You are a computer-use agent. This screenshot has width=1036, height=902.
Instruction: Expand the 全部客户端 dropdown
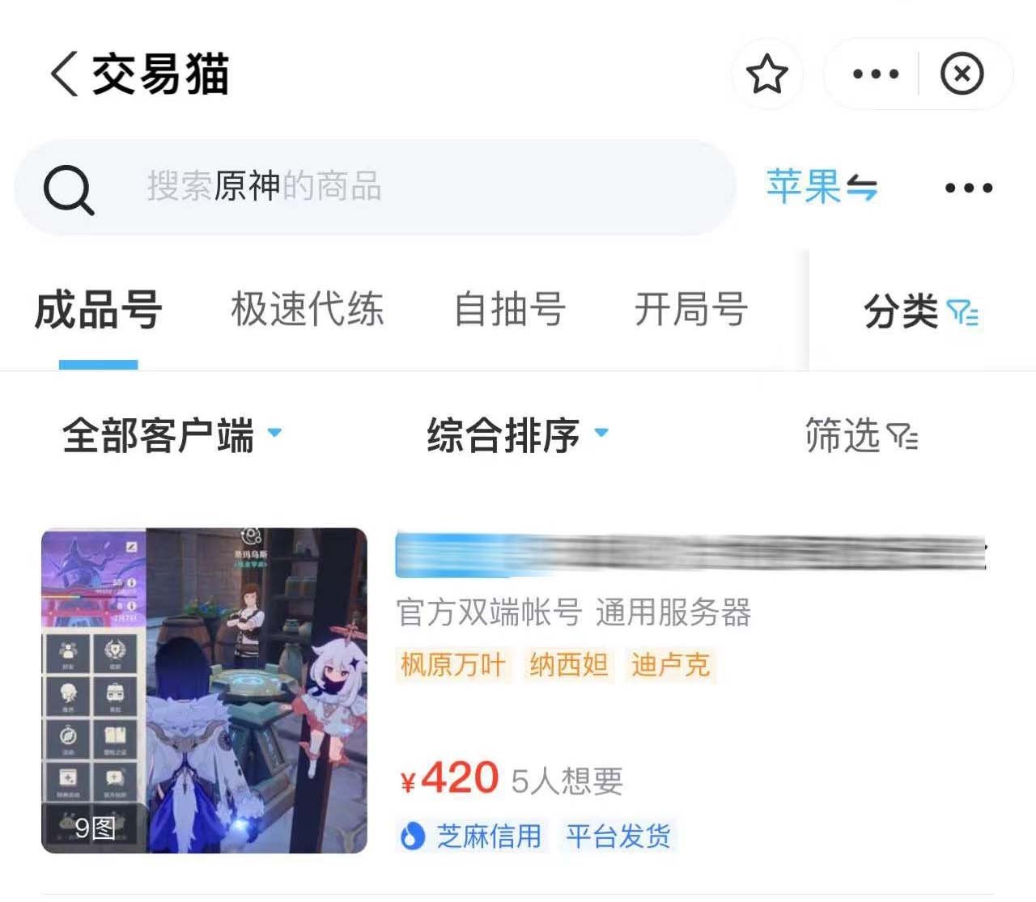172,435
